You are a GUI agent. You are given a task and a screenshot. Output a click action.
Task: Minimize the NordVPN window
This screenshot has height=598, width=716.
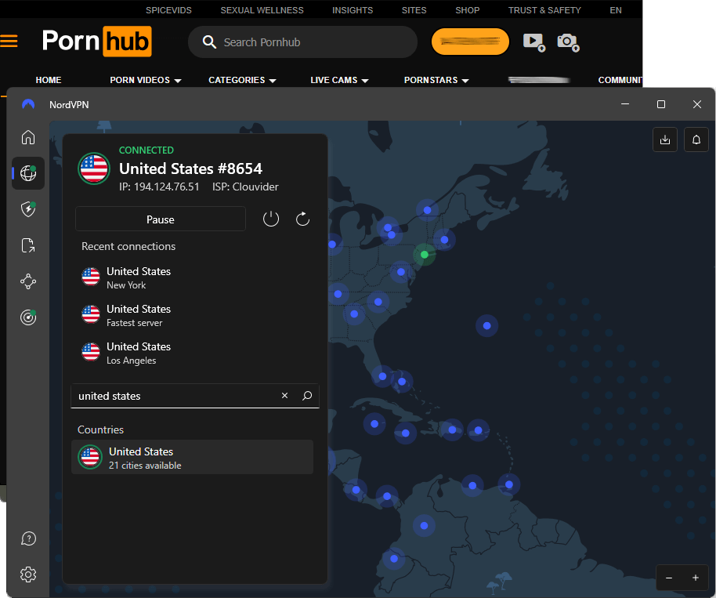point(625,104)
